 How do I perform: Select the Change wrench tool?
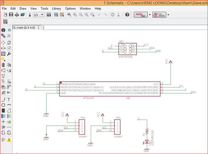click(x=9, y=54)
